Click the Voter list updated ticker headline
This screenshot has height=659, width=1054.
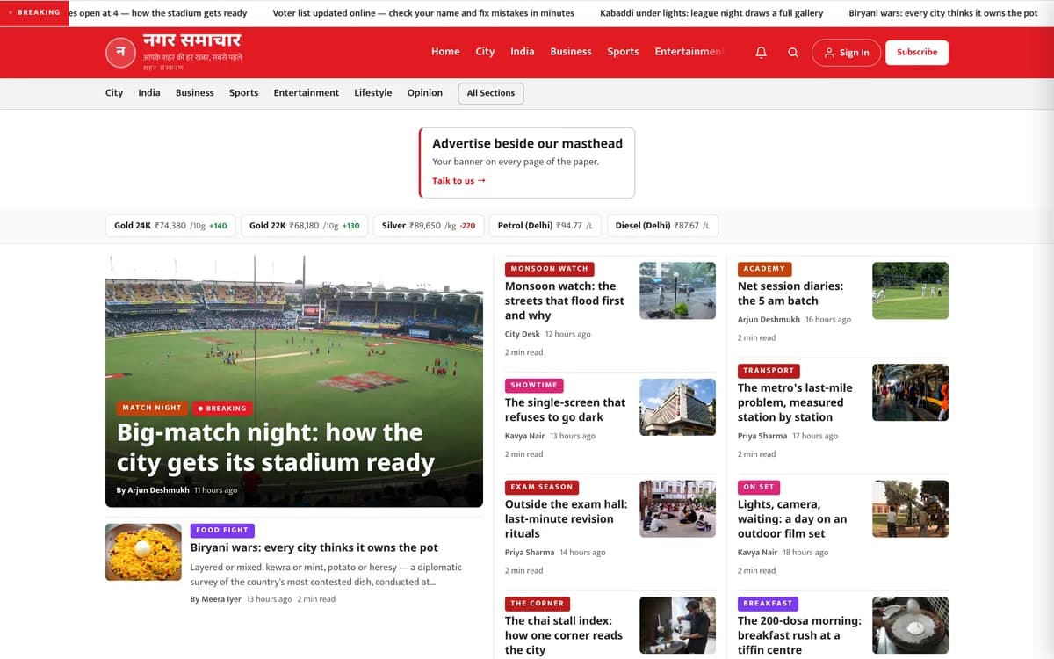tap(423, 13)
